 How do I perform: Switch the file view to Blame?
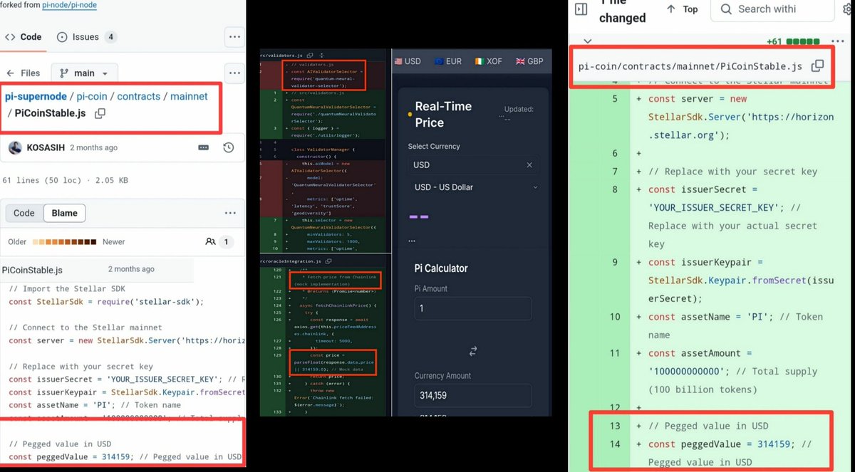coord(64,213)
